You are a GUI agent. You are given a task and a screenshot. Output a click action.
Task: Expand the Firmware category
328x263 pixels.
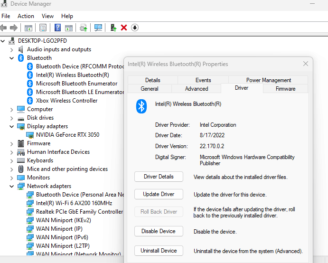11,144
